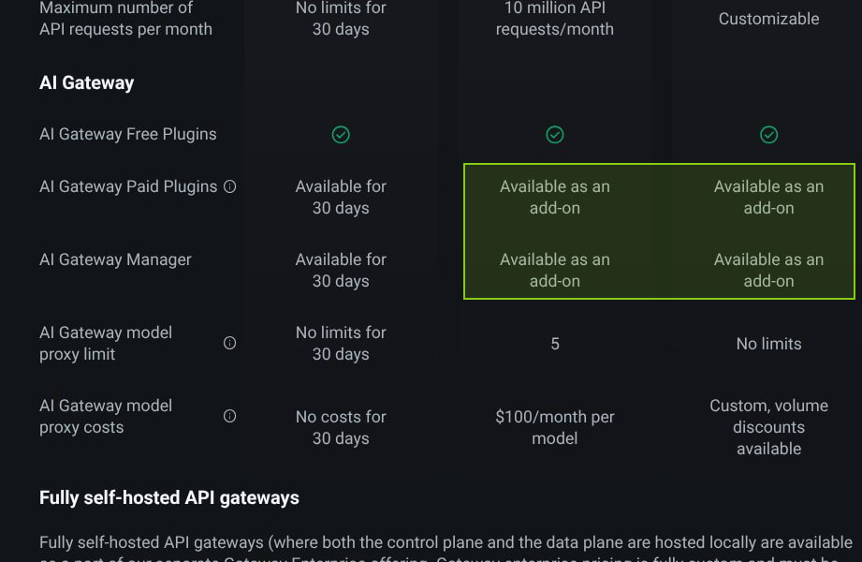The height and width of the screenshot is (562, 862).
Task: Click the Customizable cell
Action: 768,19
